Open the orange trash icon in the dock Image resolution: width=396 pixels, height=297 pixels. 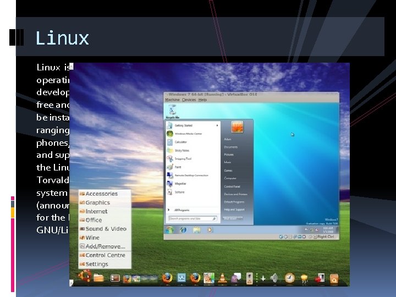pyautogui.click(x=334, y=278)
